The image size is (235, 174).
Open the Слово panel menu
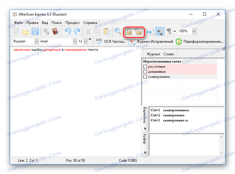pyautogui.click(x=169, y=54)
